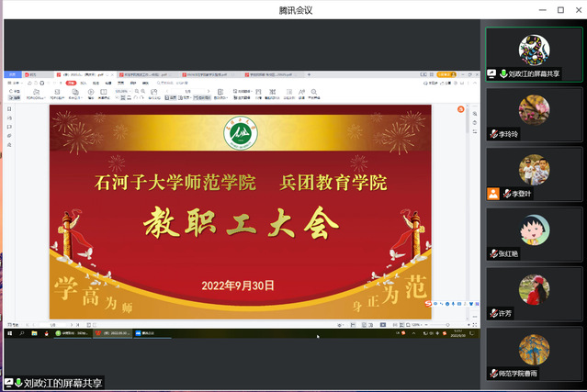Open the Insert ribbon tab
This screenshot has width=587, height=392.
tap(83, 83)
